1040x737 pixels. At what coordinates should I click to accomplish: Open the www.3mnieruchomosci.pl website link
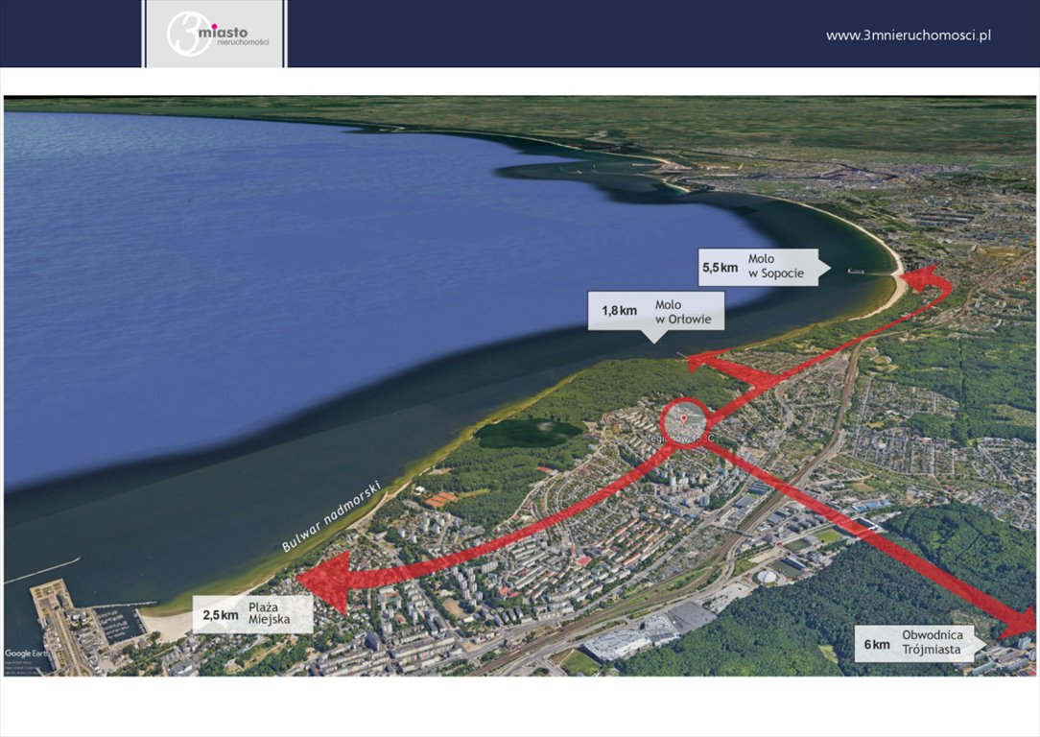point(908,36)
